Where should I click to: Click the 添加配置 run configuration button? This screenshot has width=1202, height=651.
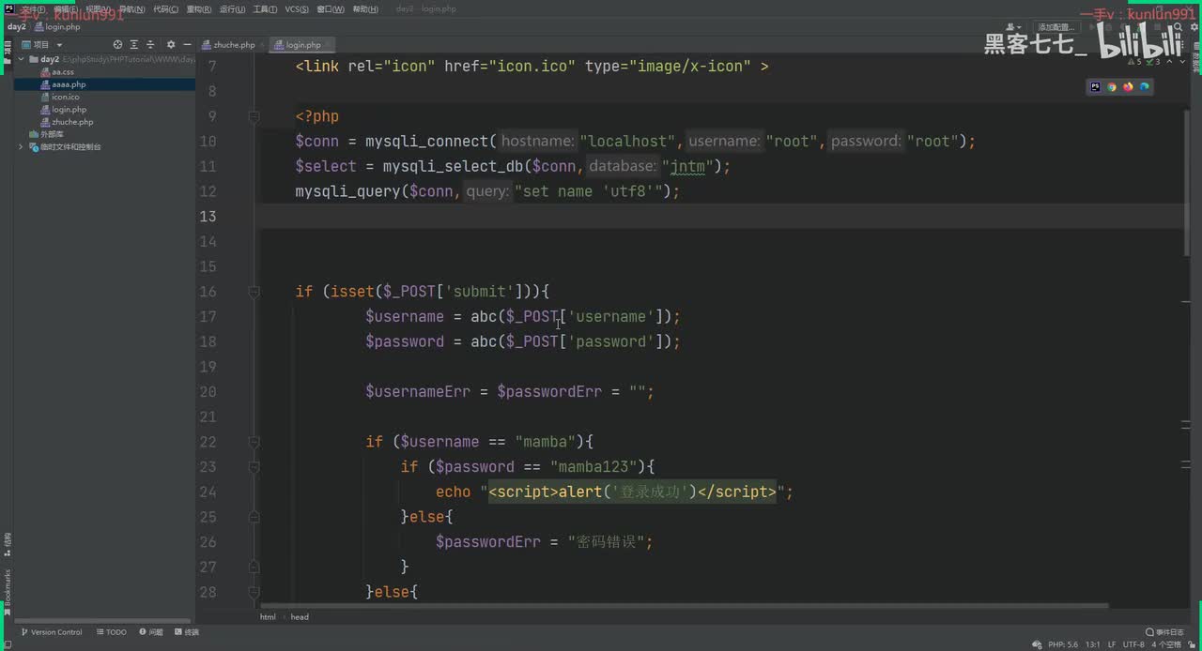pos(1056,26)
